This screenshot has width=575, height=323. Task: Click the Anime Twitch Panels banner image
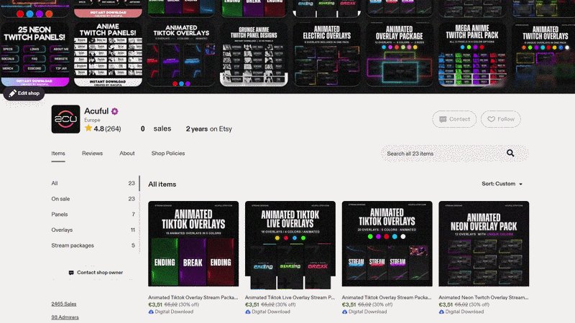click(108, 55)
